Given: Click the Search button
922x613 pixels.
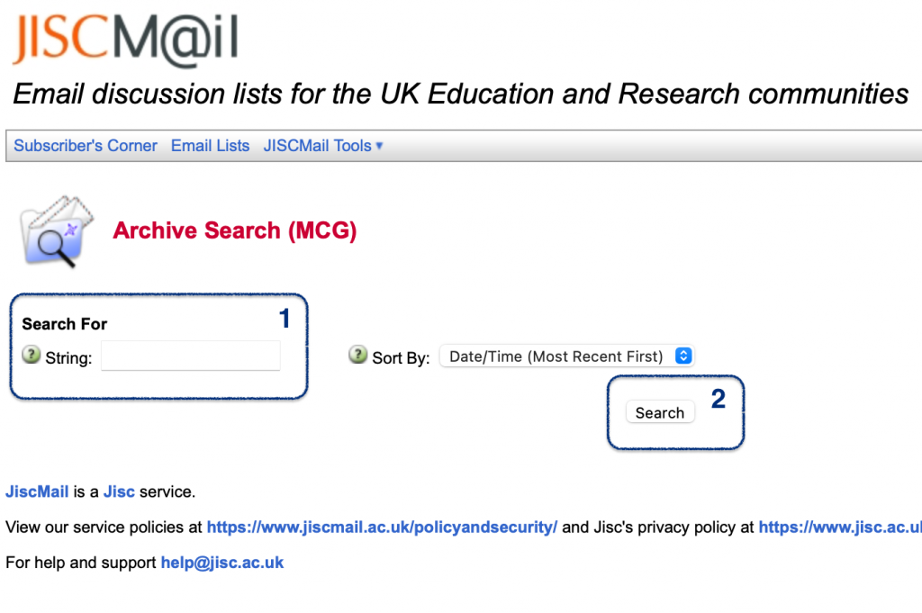Looking at the screenshot, I should point(660,412).
